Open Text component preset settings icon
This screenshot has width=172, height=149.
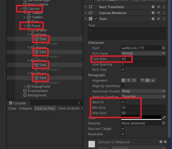pyautogui.click(x=159, y=19)
